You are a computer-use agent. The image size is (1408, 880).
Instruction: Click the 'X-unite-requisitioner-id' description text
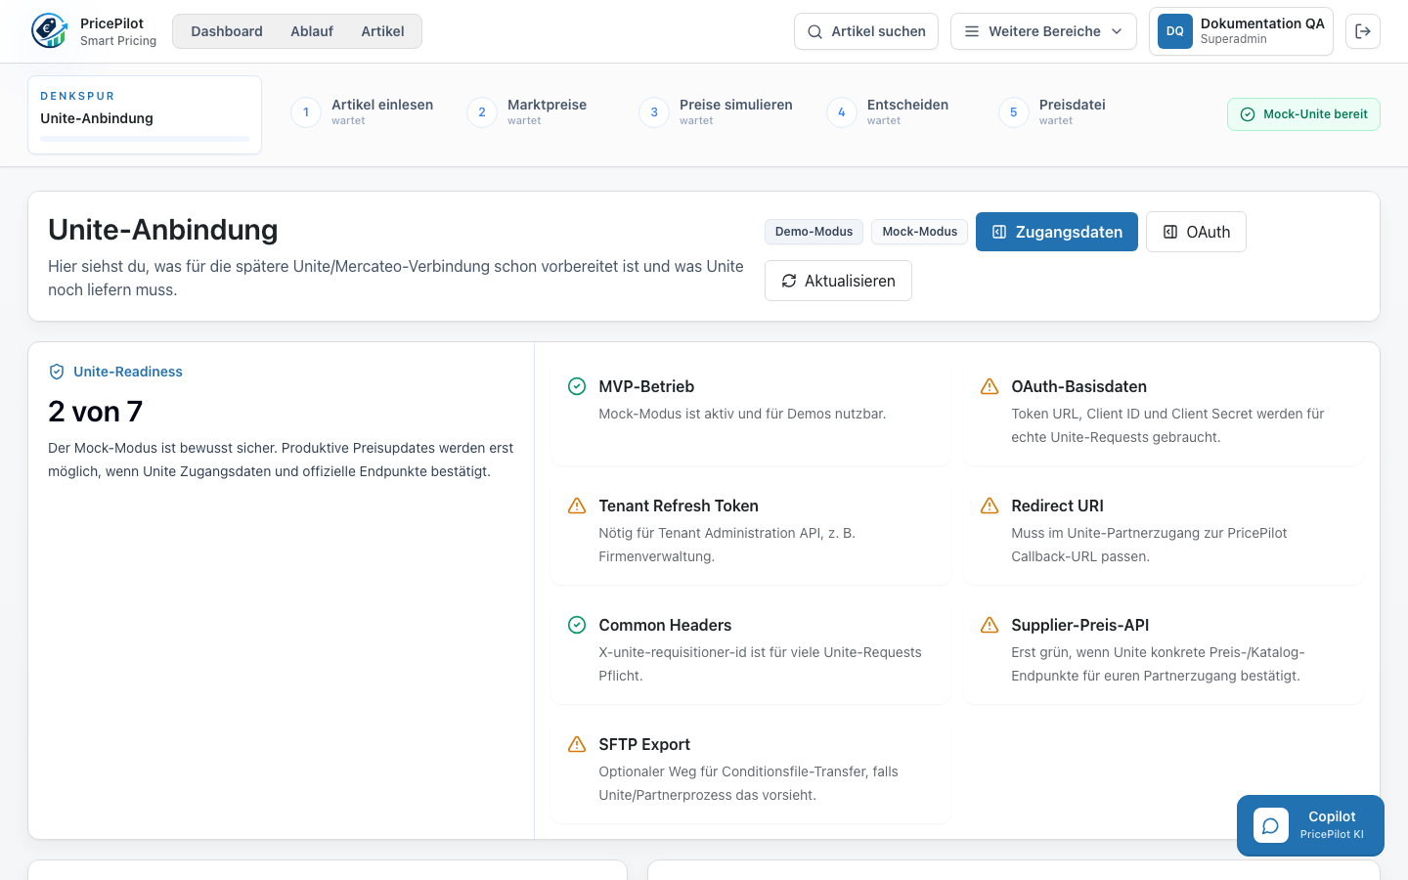coord(760,664)
